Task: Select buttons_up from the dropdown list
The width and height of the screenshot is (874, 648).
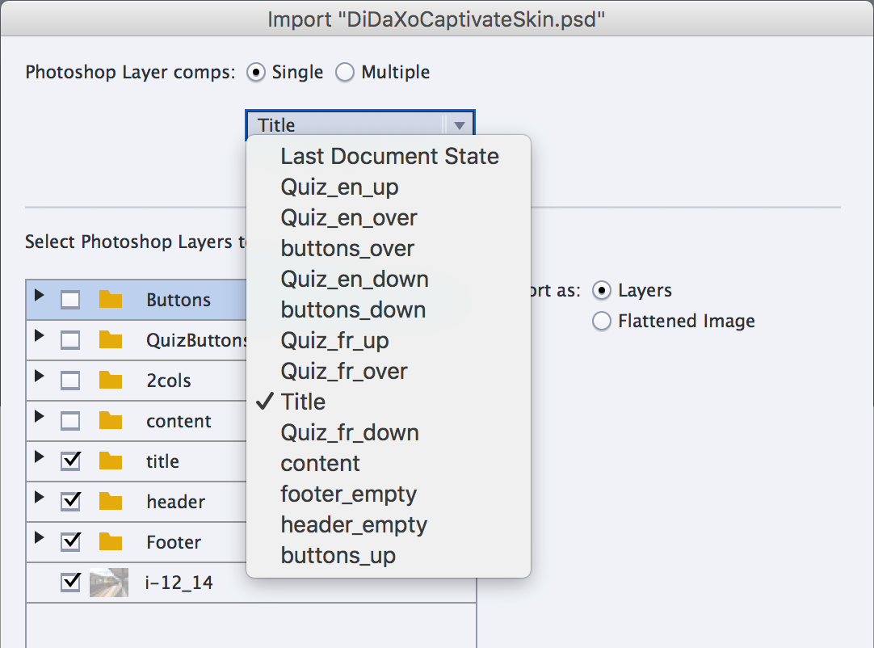Action: click(x=338, y=555)
